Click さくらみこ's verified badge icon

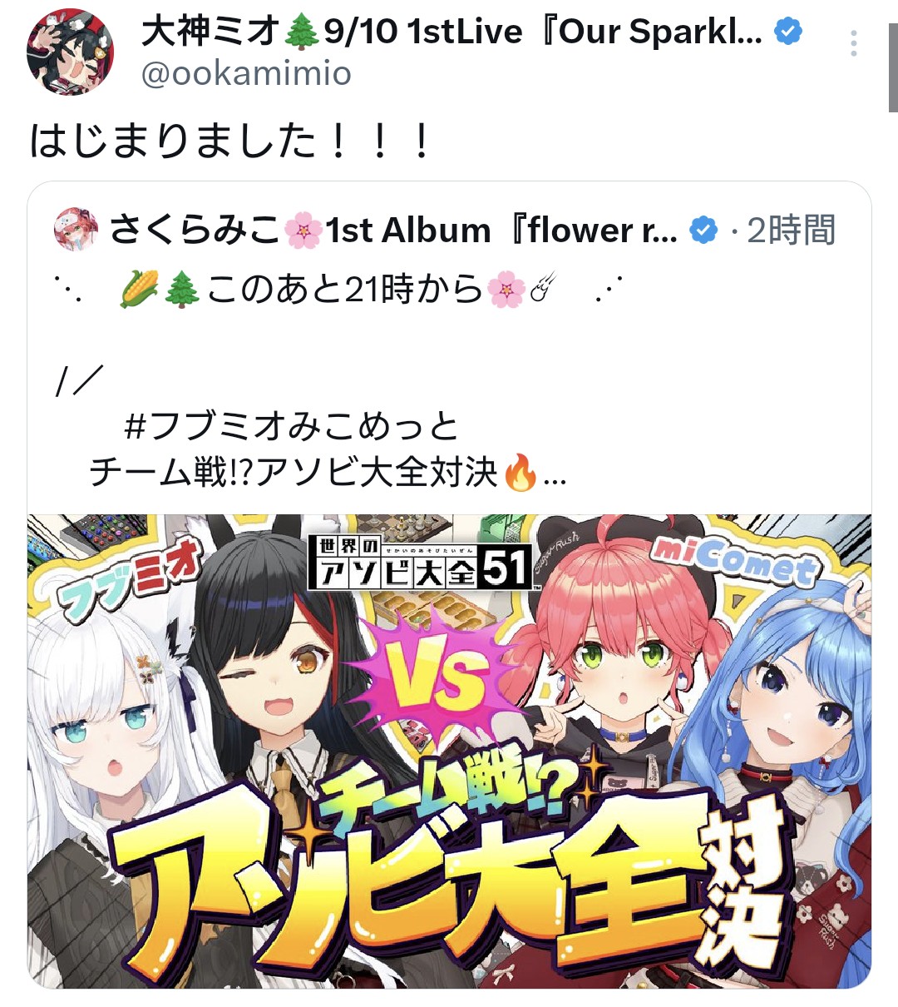704,231
